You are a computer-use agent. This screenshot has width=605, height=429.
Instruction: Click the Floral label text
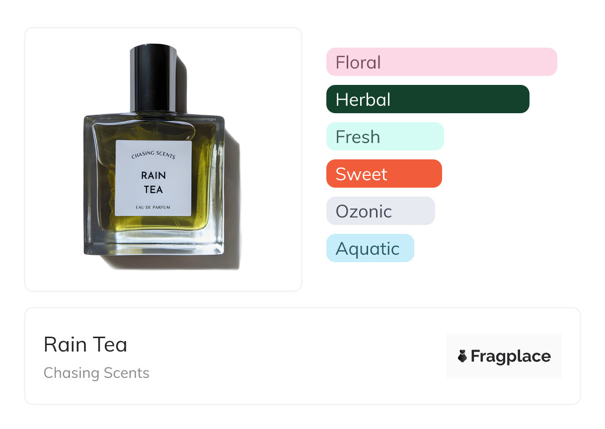358,63
